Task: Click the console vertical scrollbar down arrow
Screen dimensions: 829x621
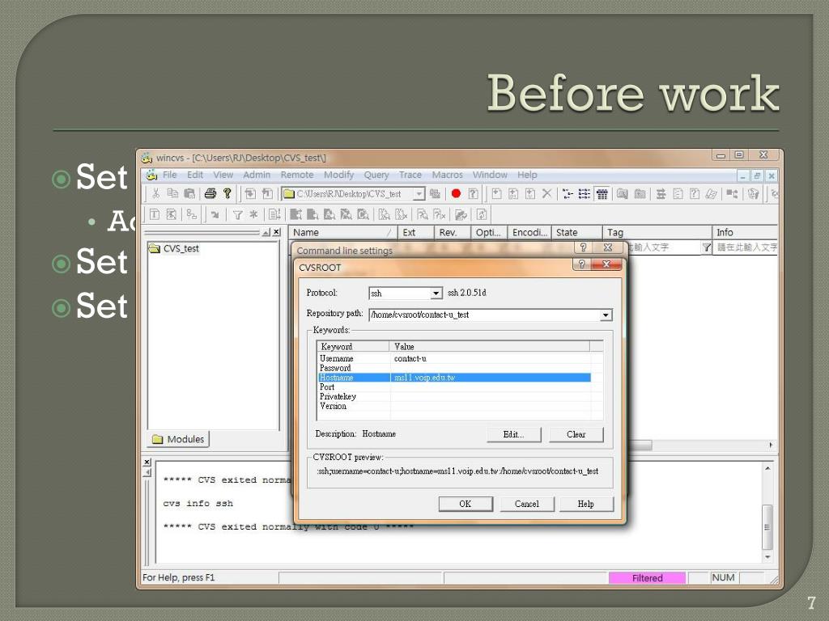Action: [x=767, y=557]
